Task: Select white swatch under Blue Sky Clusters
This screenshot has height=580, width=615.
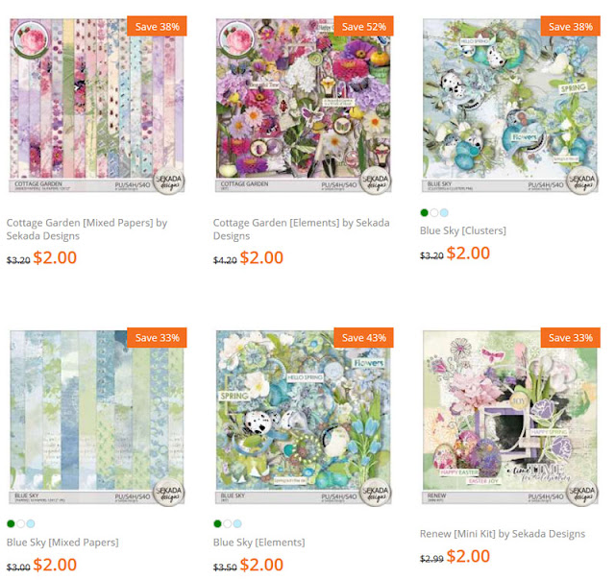Action: click(x=433, y=213)
